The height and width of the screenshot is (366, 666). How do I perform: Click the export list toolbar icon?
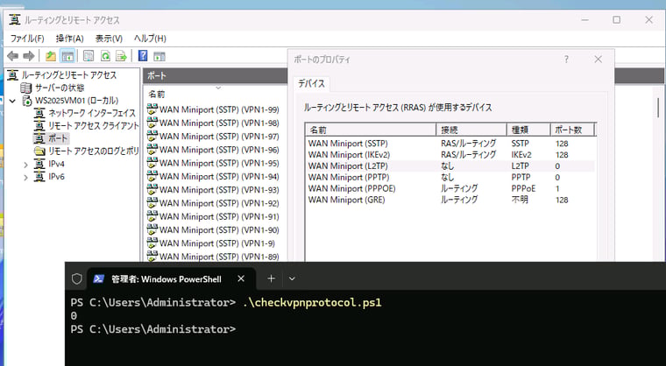click(121, 56)
